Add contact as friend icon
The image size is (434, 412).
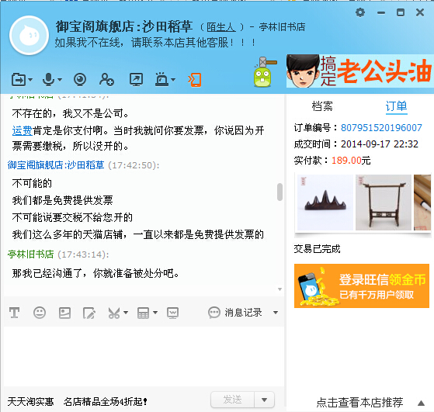click(106, 80)
